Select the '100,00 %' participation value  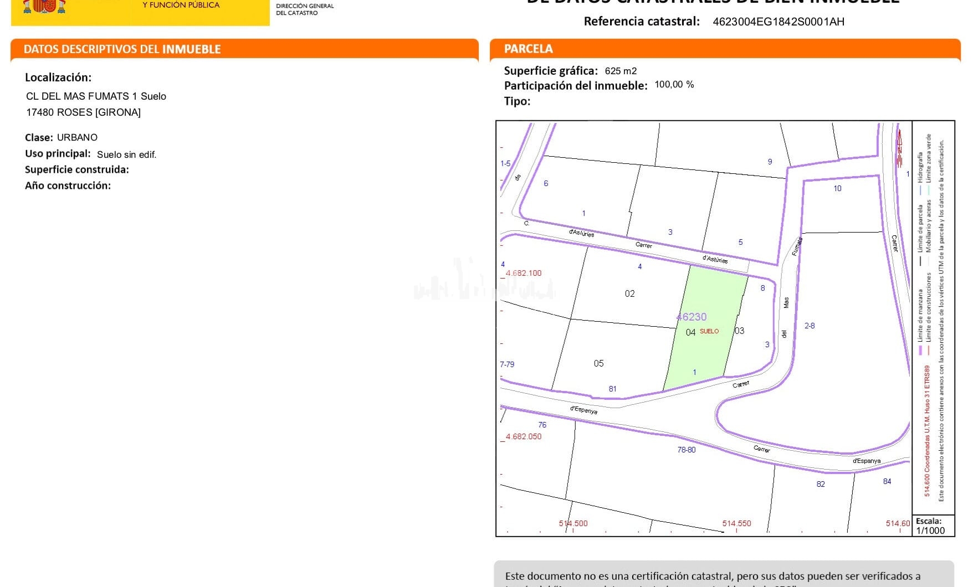(674, 84)
